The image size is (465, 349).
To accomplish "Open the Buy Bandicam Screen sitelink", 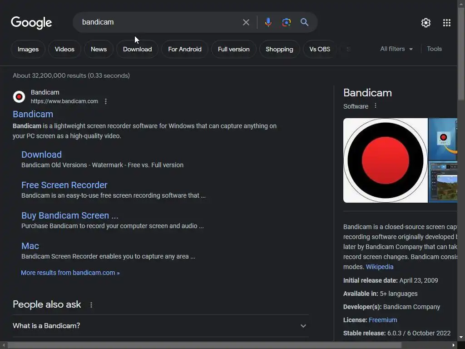I will point(69,215).
